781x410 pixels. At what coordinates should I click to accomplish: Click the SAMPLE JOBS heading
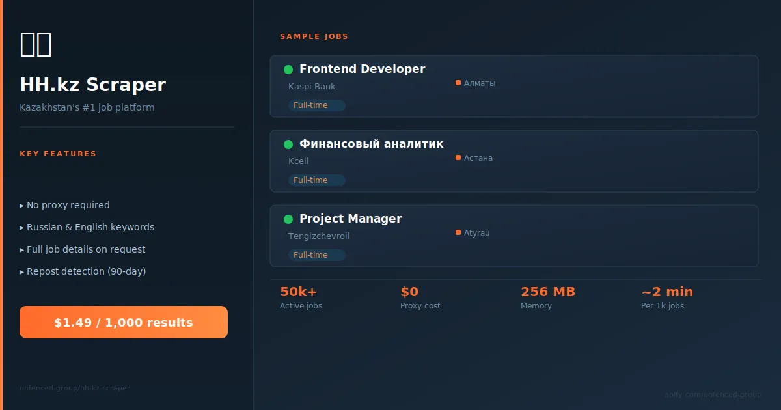314,37
